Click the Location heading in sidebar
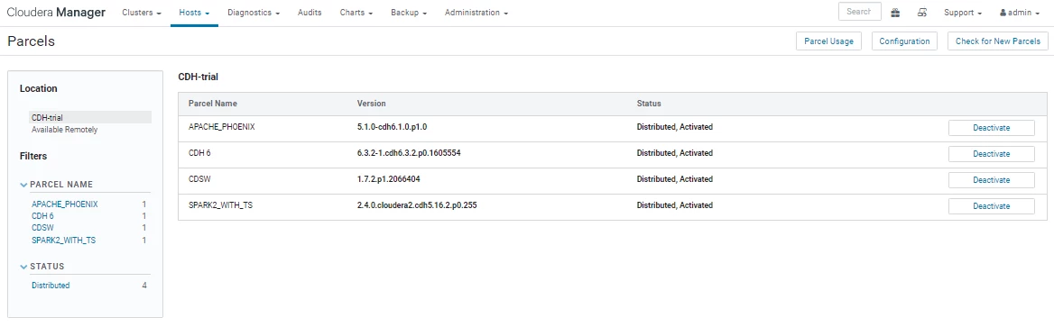 [x=38, y=88]
